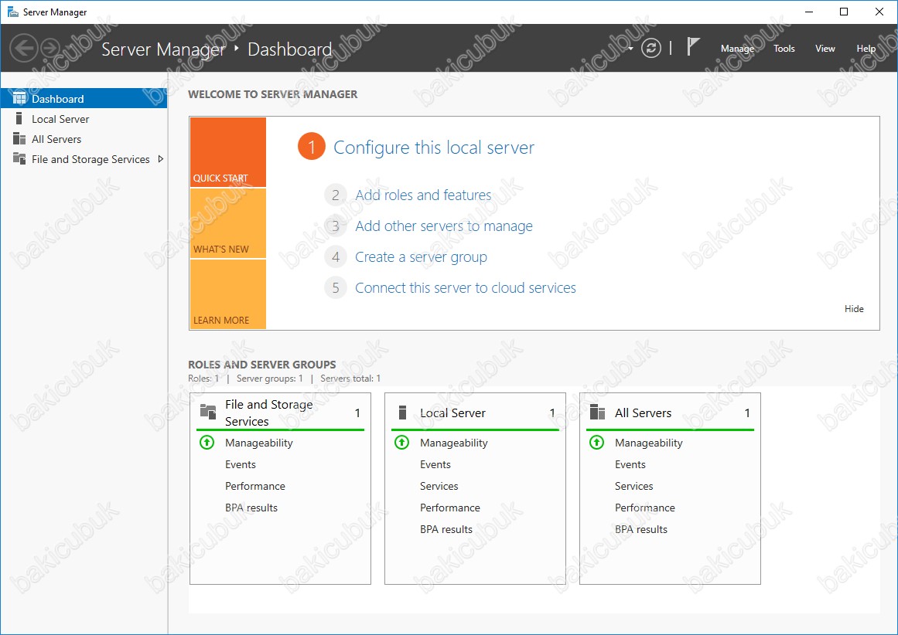898x635 pixels.
Task: Click the Local Server sidebar icon
Action: (19, 118)
